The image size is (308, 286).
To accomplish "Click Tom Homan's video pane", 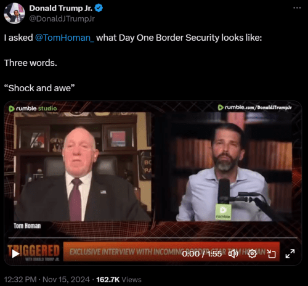I will coord(83,167).
